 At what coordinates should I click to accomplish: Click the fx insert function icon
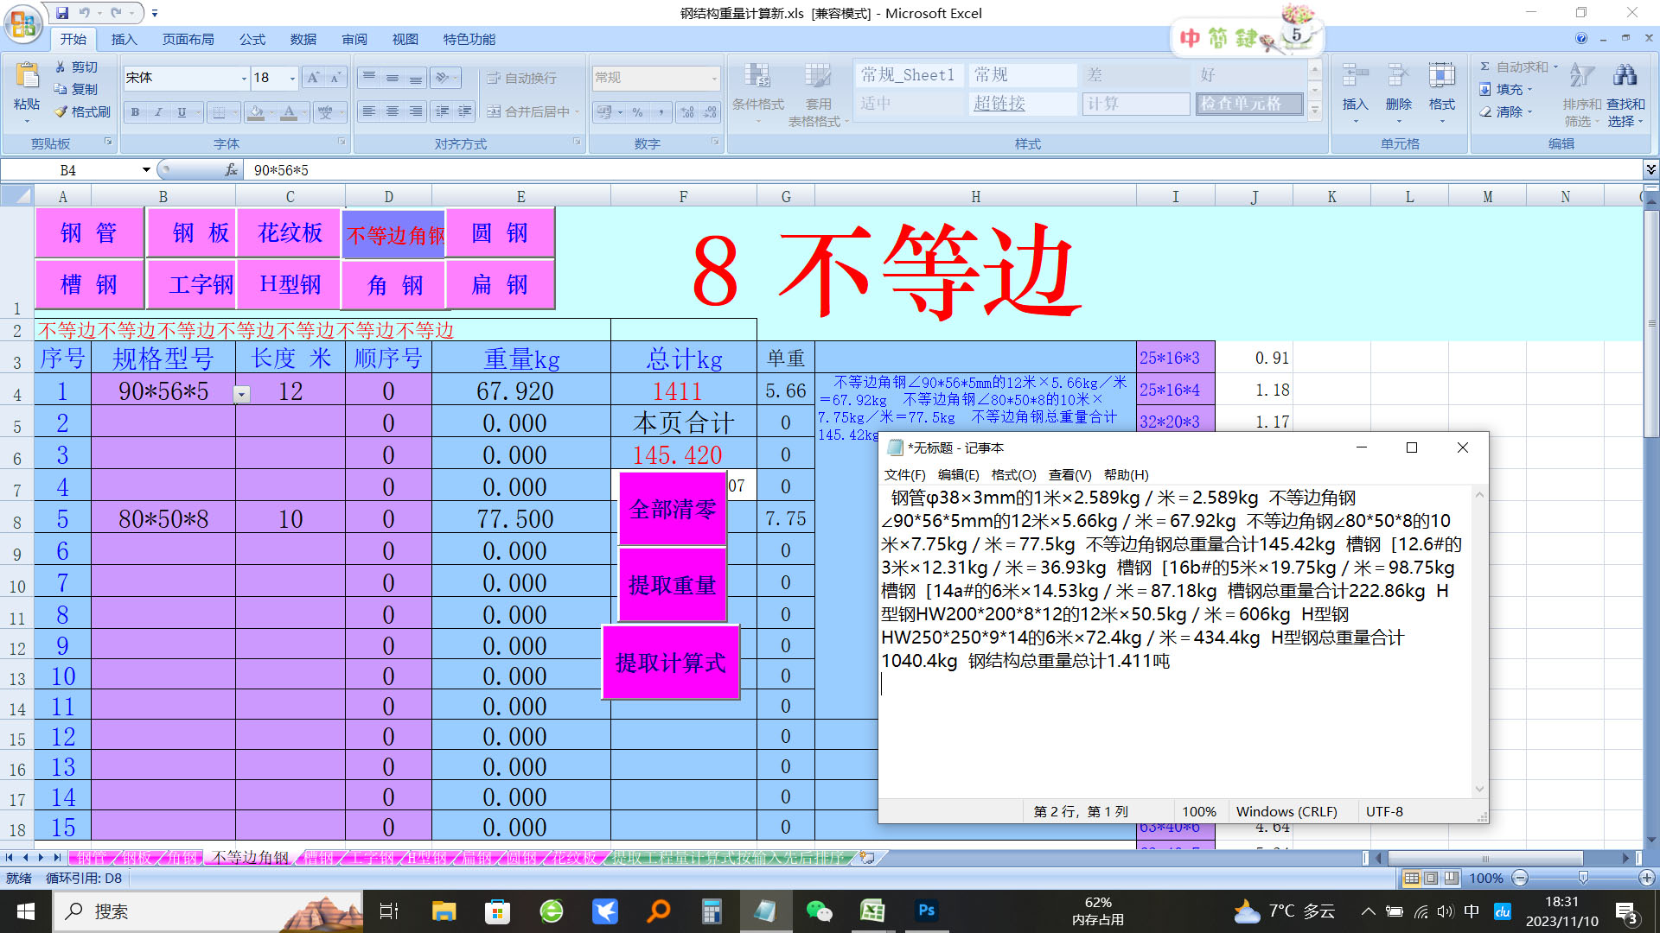point(231,170)
